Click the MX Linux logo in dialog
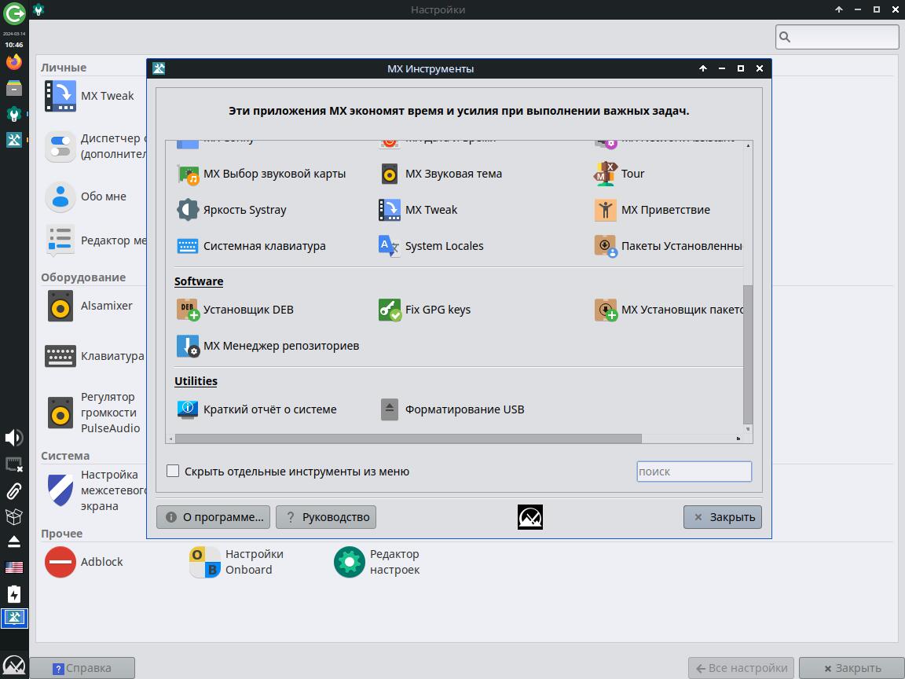 coord(529,517)
